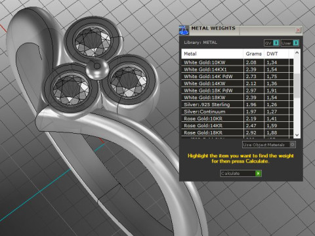The height and width of the screenshot is (236, 315).
Task: Click the 1,34 DWT value
Action: point(272,62)
